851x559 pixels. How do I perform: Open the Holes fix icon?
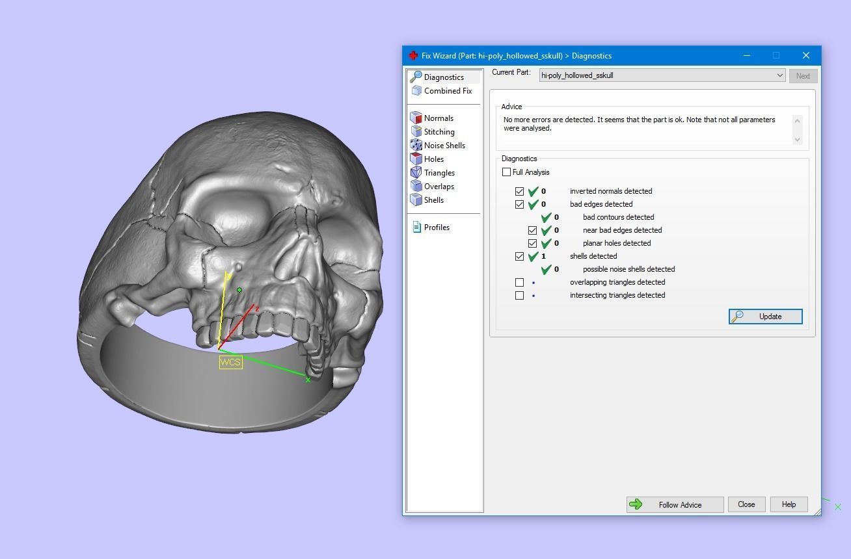(x=416, y=159)
